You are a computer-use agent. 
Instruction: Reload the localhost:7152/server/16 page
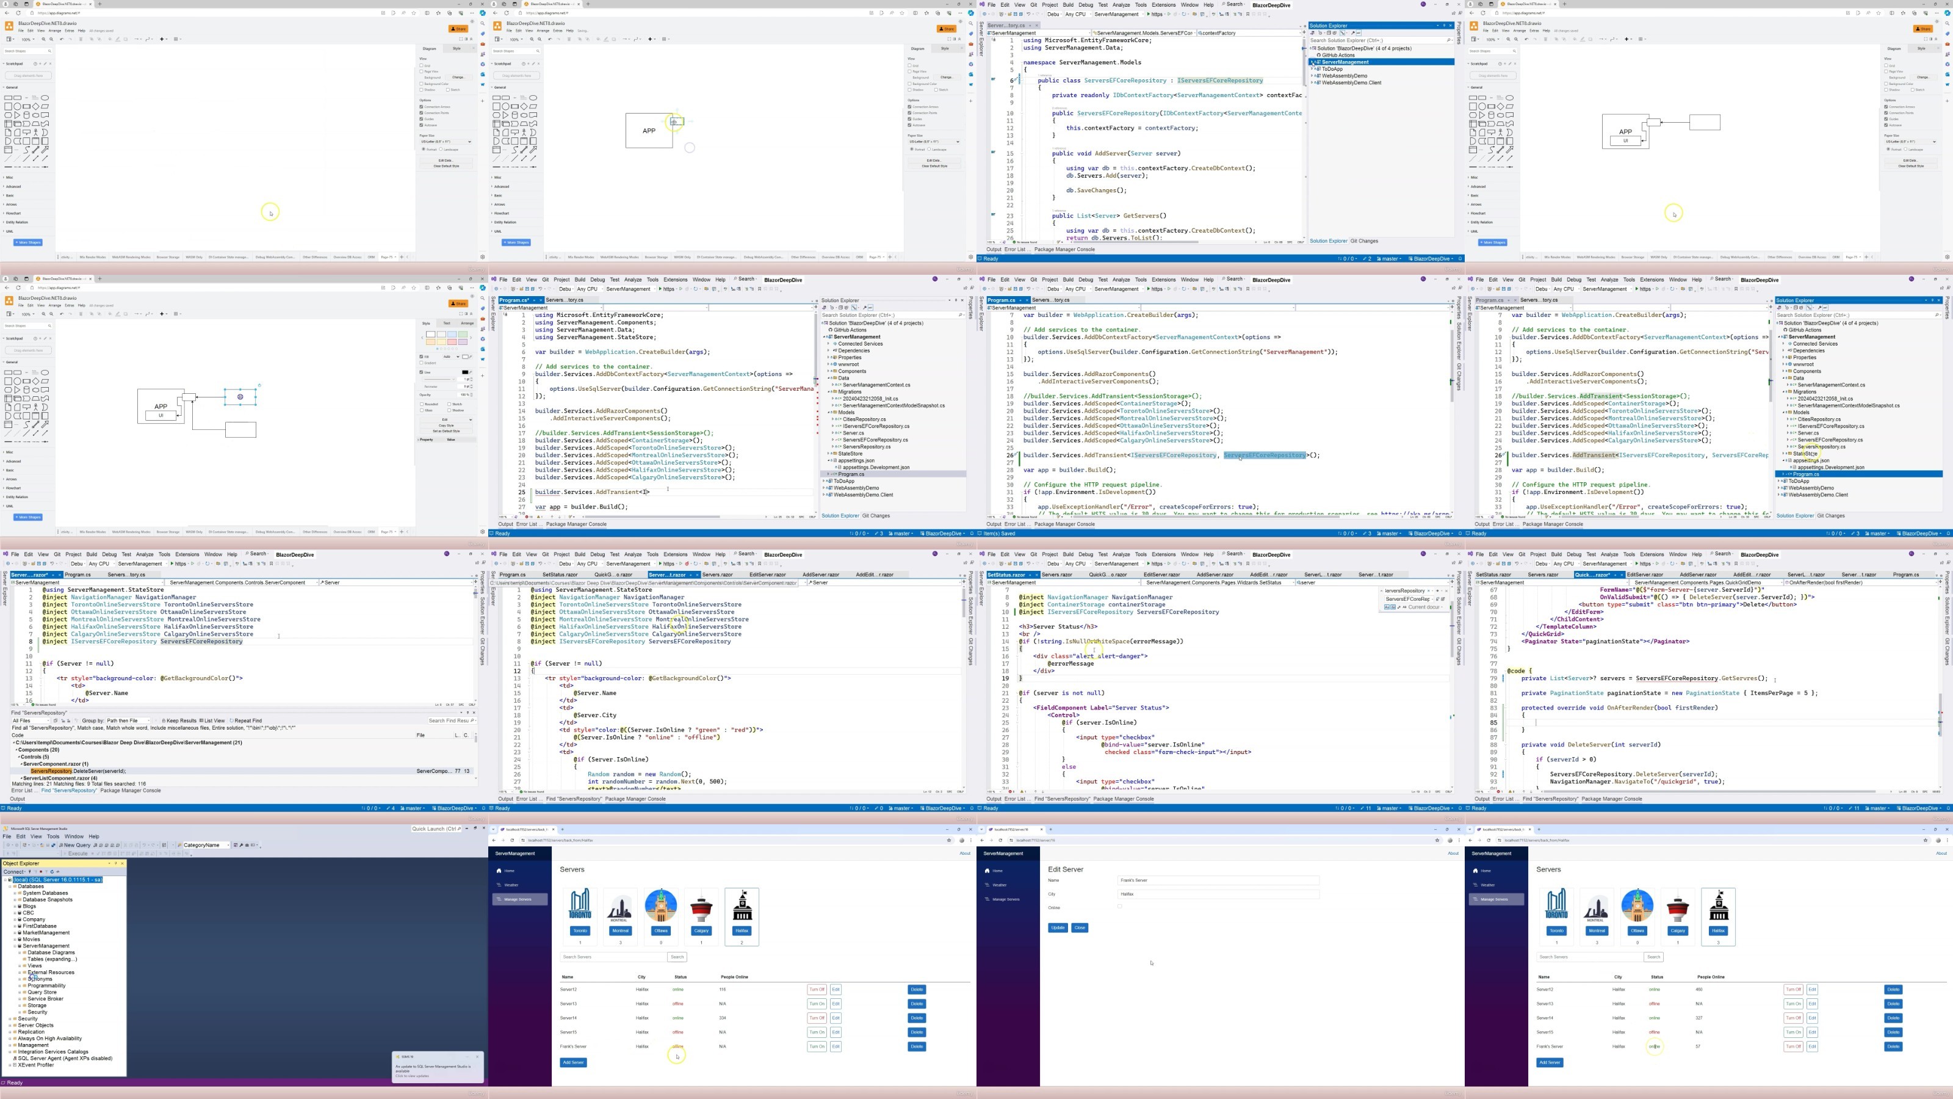(1001, 840)
